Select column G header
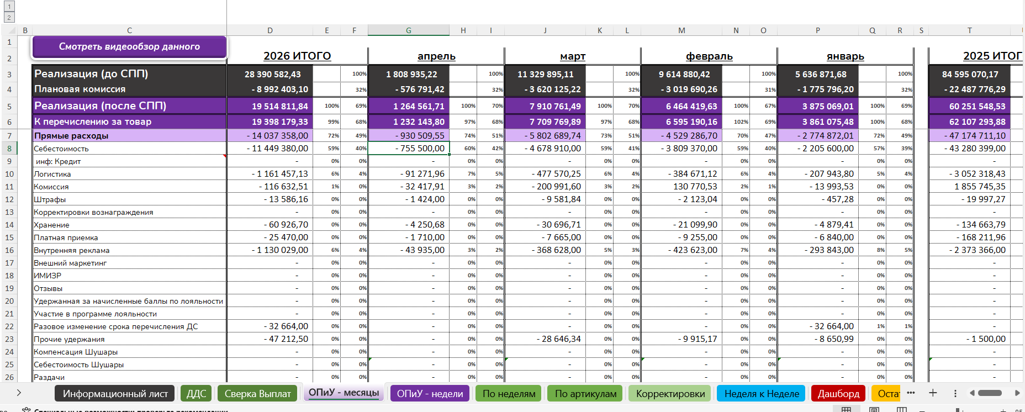1025x412 pixels. (408, 30)
